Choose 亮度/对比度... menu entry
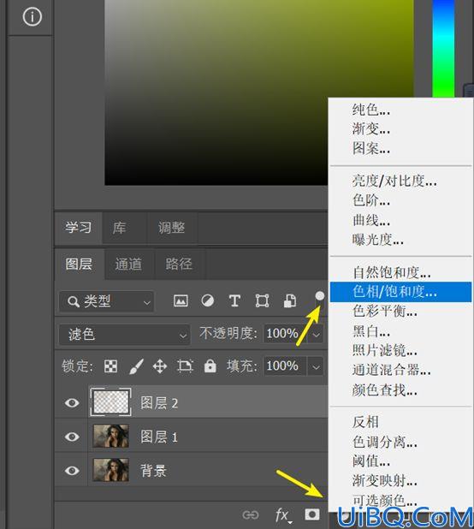The image size is (474, 529). click(x=400, y=181)
